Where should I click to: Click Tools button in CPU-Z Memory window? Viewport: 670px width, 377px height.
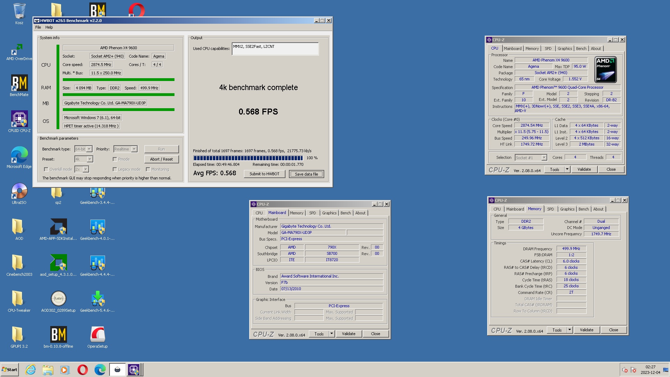(x=557, y=330)
